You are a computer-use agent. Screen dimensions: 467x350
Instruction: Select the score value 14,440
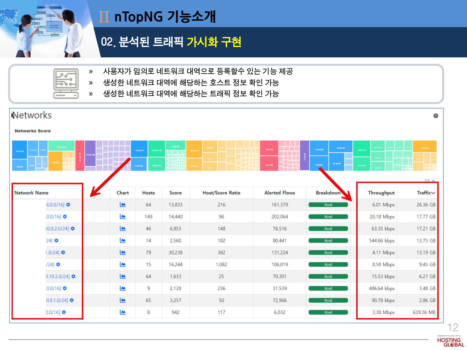tap(175, 216)
